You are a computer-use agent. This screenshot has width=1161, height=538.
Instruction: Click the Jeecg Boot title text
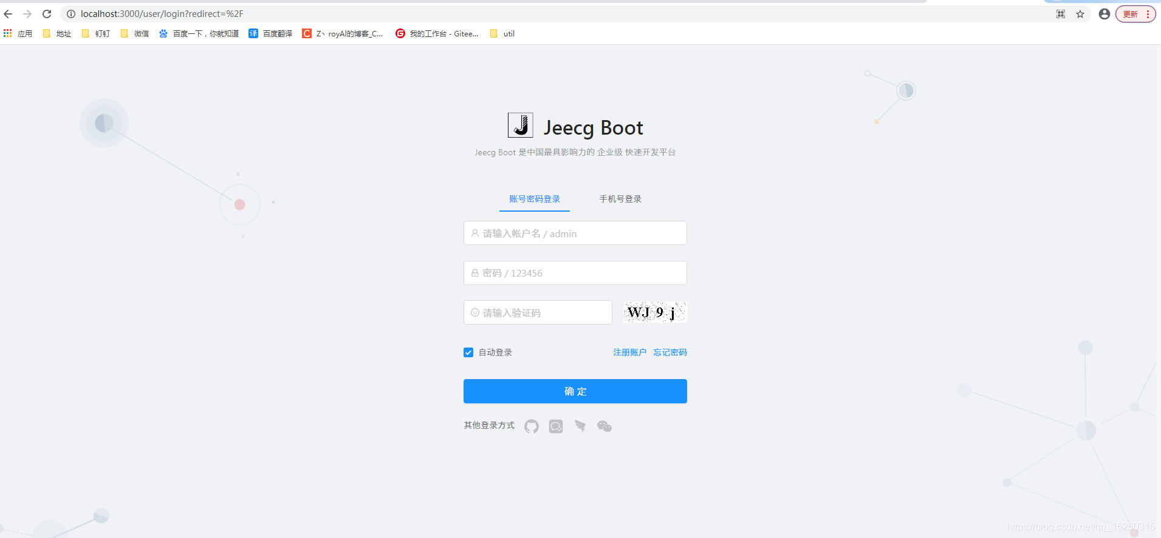(x=593, y=128)
